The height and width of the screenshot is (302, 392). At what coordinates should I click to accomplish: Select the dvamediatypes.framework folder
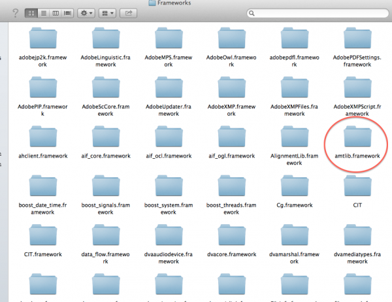click(x=357, y=235)
